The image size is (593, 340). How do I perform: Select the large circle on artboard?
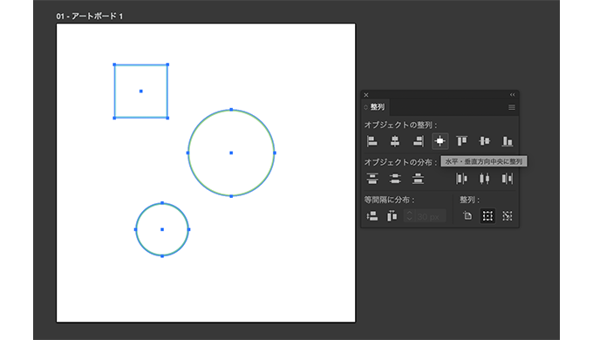231,153
